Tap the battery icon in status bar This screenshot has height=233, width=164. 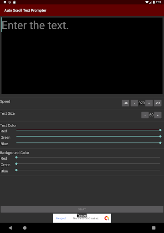coord(154,2)
